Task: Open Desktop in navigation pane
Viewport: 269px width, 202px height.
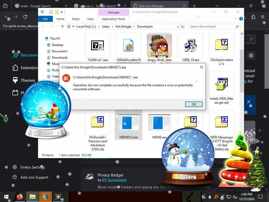Action: coord(58,45)
